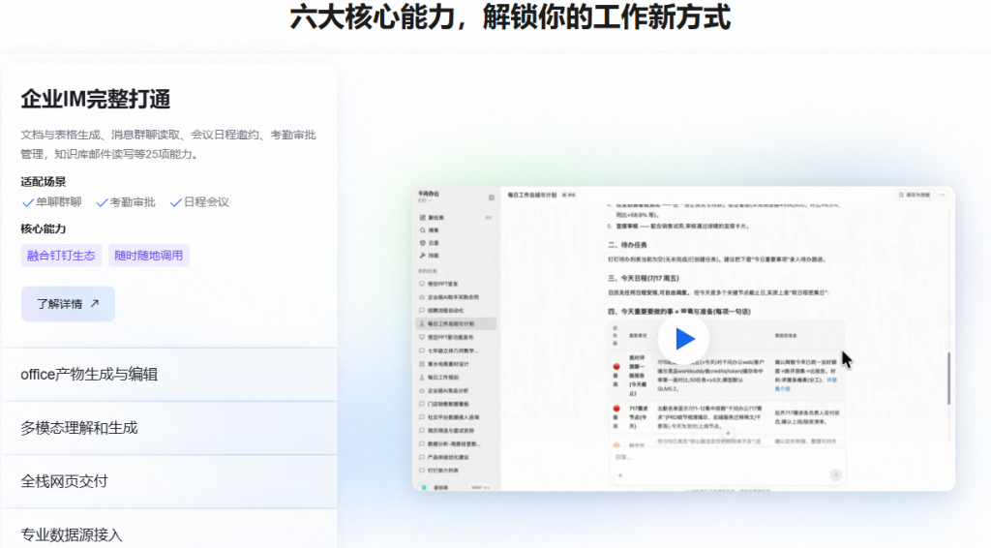Image resolution: width=991 pixels, height=548 pixels.
Task: Click the 保存为技能 button in demo
Action: pos(915,196)
